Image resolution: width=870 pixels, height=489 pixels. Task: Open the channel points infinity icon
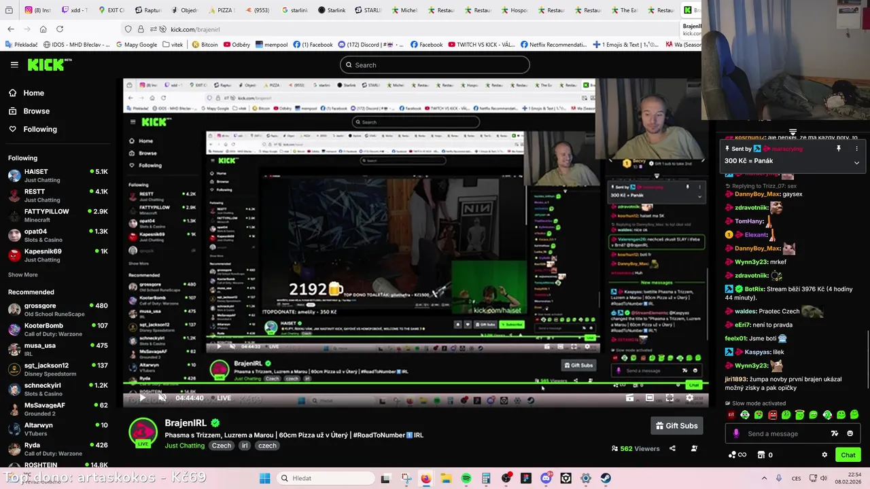tap(737, 455)
